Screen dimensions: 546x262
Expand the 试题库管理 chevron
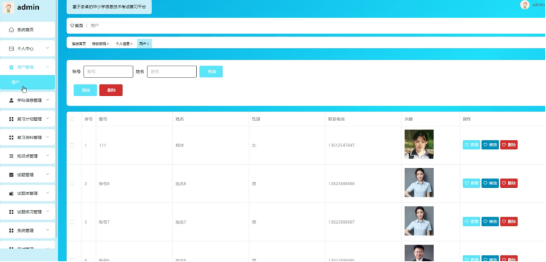48,193
